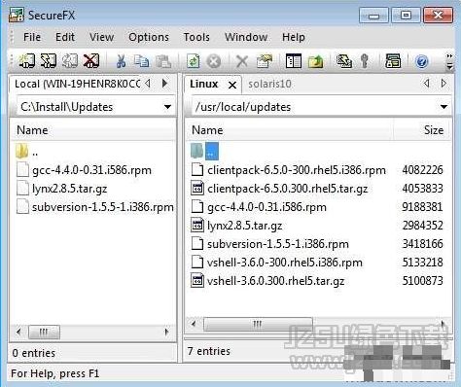Click size value 4082226
The width and height of the screenshot is (461, 387).
422,170
